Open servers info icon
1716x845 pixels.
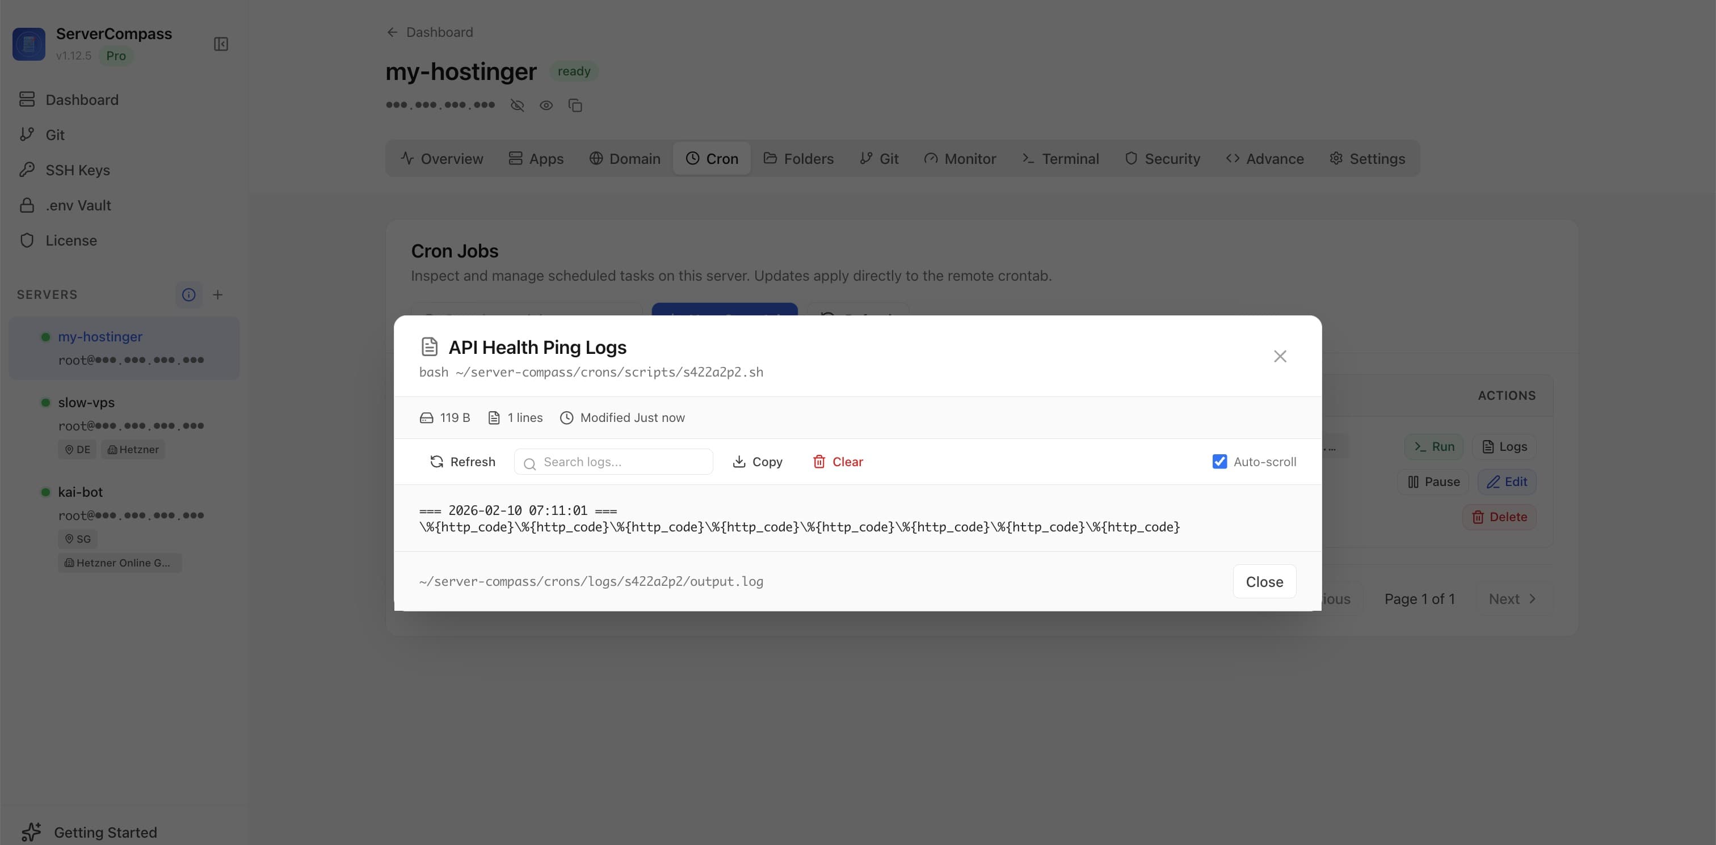[188, 294]
